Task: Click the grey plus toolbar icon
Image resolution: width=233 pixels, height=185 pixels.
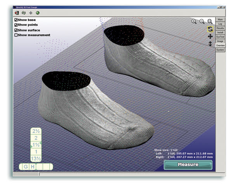Action: point(31,13)
